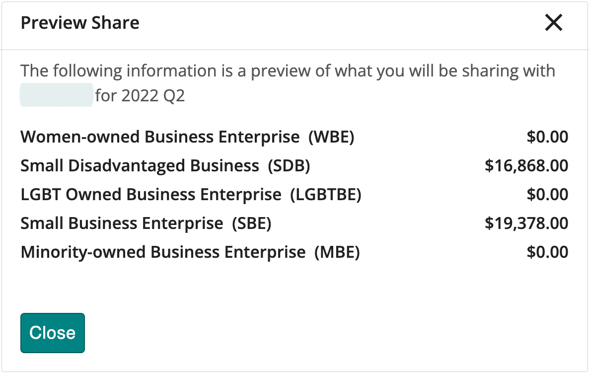The image size is (589, 373).
Task: Click the Small Business Enterprise label
Action: pyautogui.click(x=122, y=223)
